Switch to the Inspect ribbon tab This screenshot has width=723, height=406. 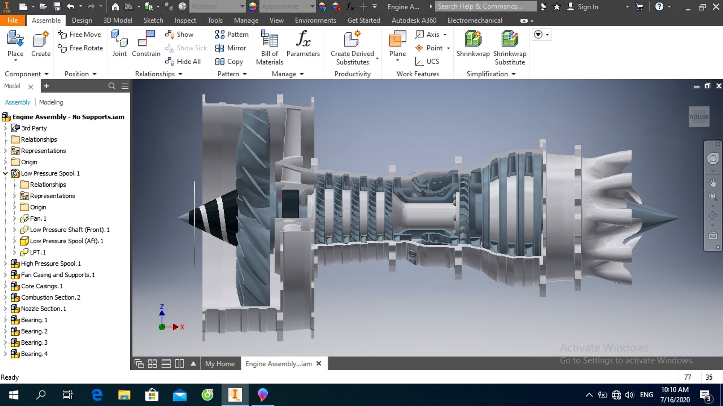coord(185,20)
